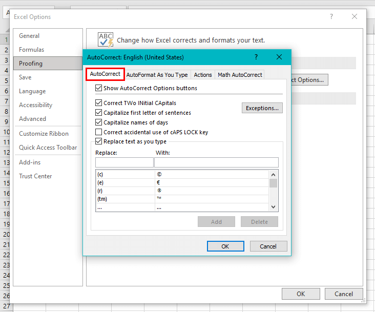Select the (c) replacement entry
Viewport: 375px width, 312px height.
coord(182,174)
